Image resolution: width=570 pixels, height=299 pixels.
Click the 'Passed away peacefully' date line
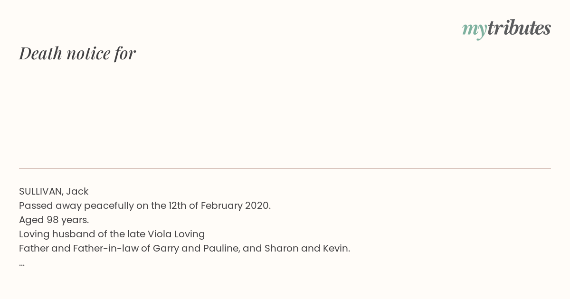pyautogui.click(x=145, y=206)
